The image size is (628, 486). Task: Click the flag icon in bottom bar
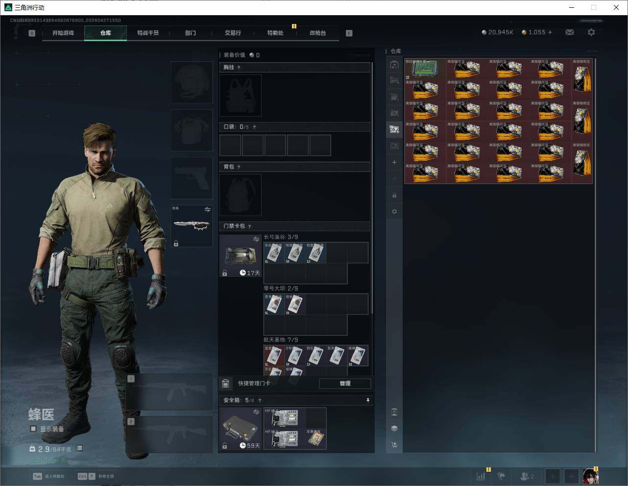point(501,476)
